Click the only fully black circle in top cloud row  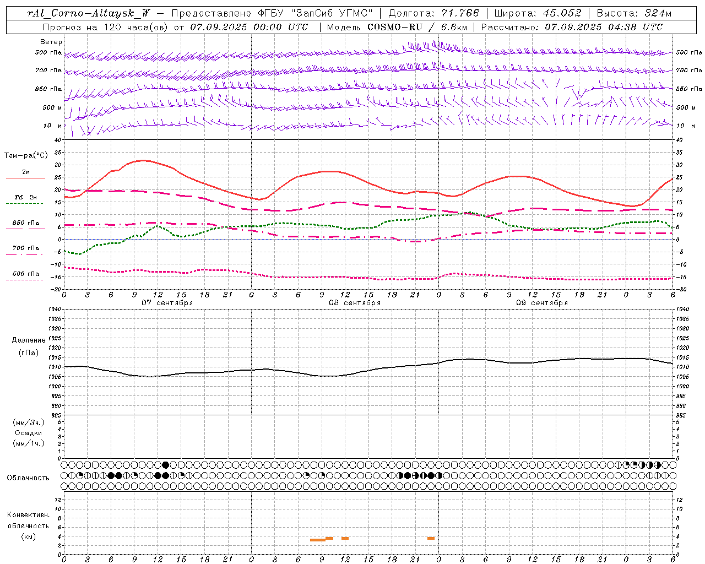point(165,465)
